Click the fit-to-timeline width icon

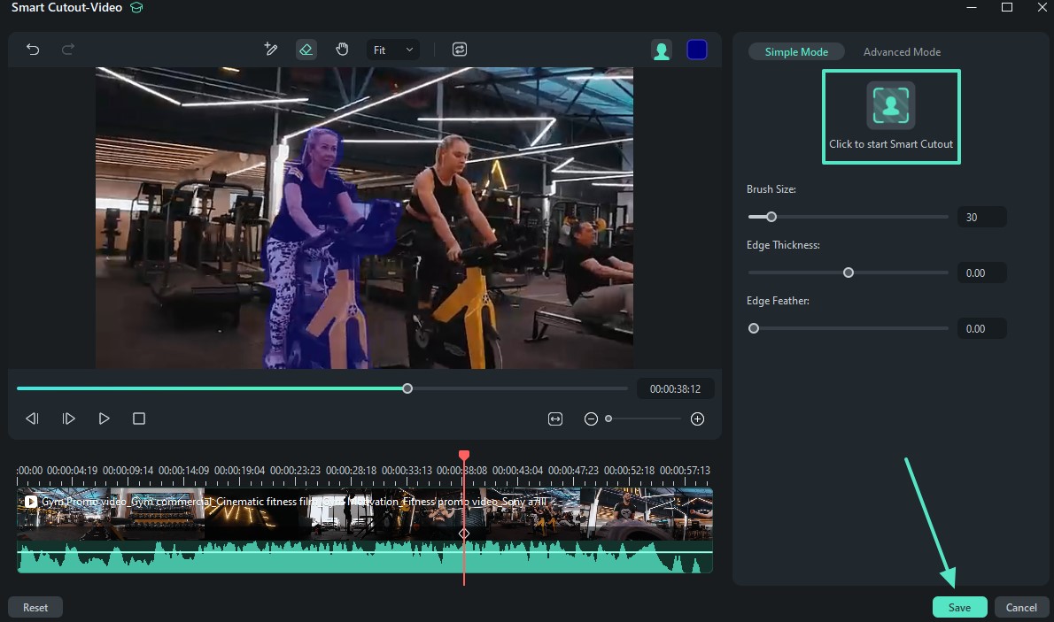[x=555, y=419]
